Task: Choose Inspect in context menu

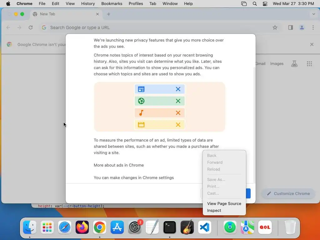Action: point(224,210)
